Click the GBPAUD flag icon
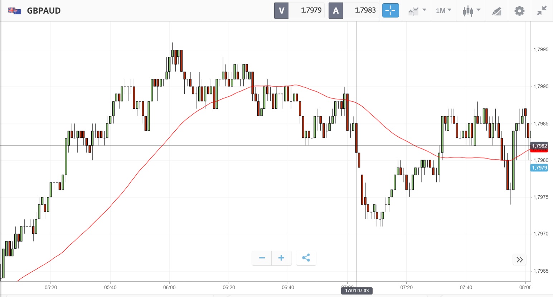This screenshot has width=553, height=297. [x=14, y=11]
